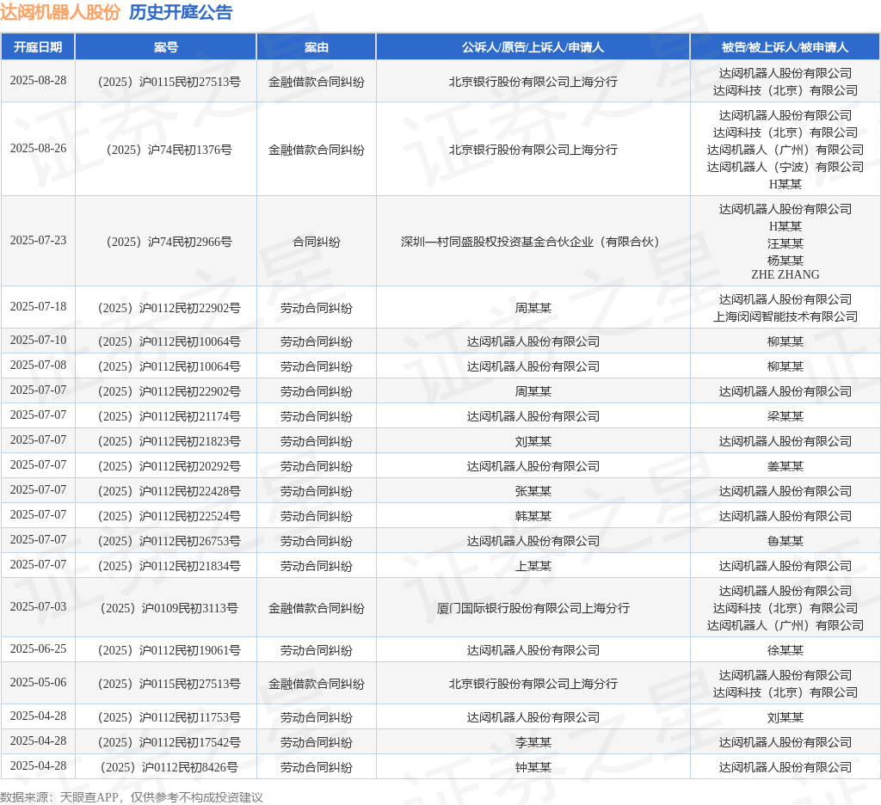Select plaintiff 上某某
This screenshot has width=881, height=805.
pyautogui.click(x=533, y=566)
